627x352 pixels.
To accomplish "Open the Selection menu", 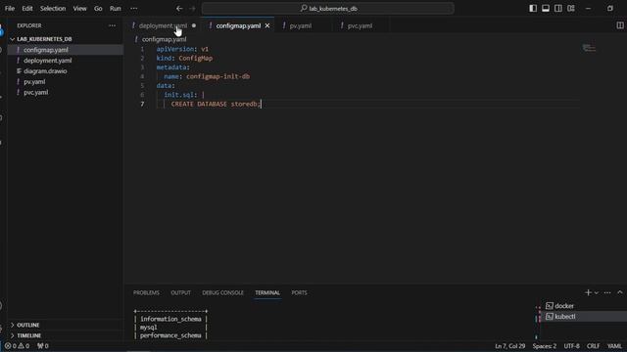I will point(53,9).
